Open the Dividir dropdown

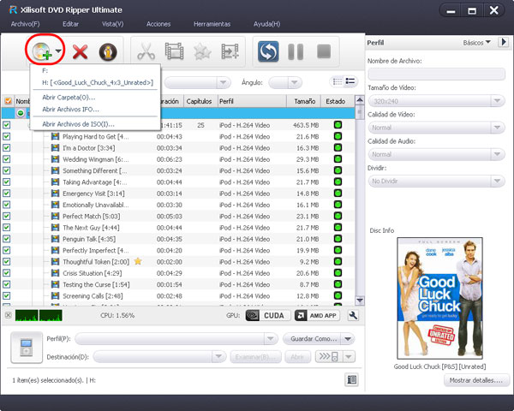tap(436, 181)
